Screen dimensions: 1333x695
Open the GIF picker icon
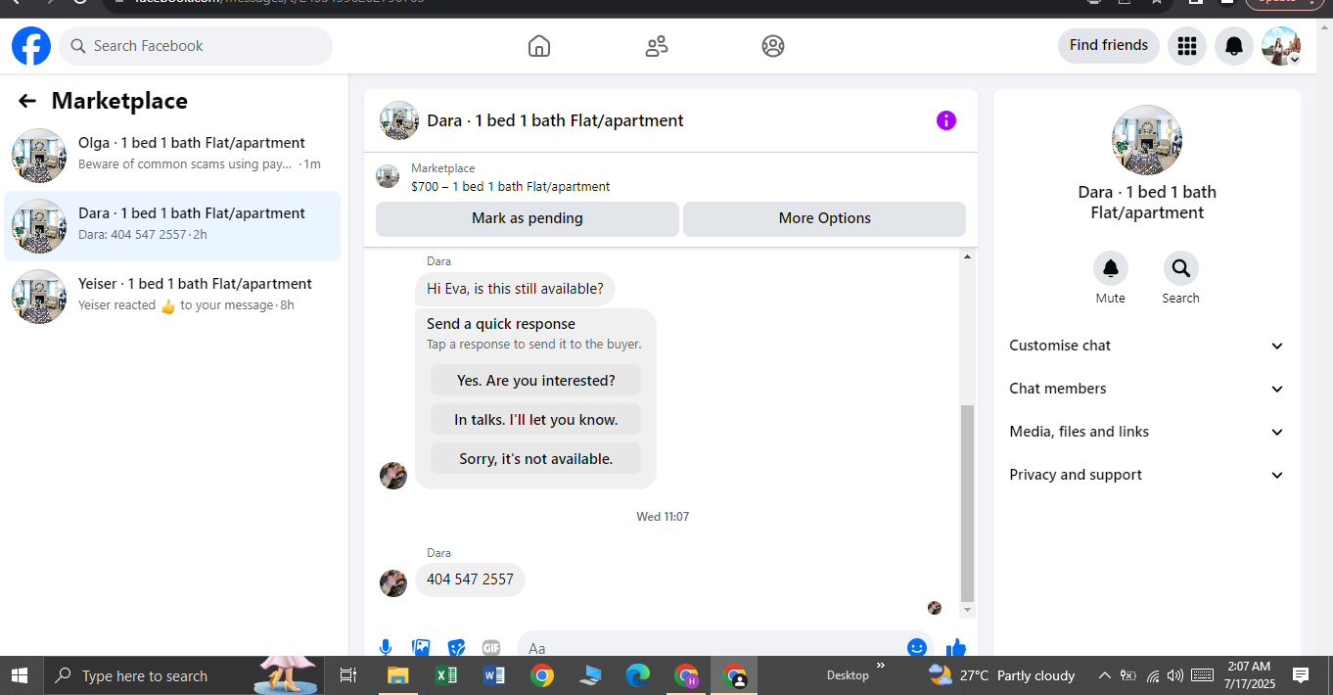coord(490,648)
